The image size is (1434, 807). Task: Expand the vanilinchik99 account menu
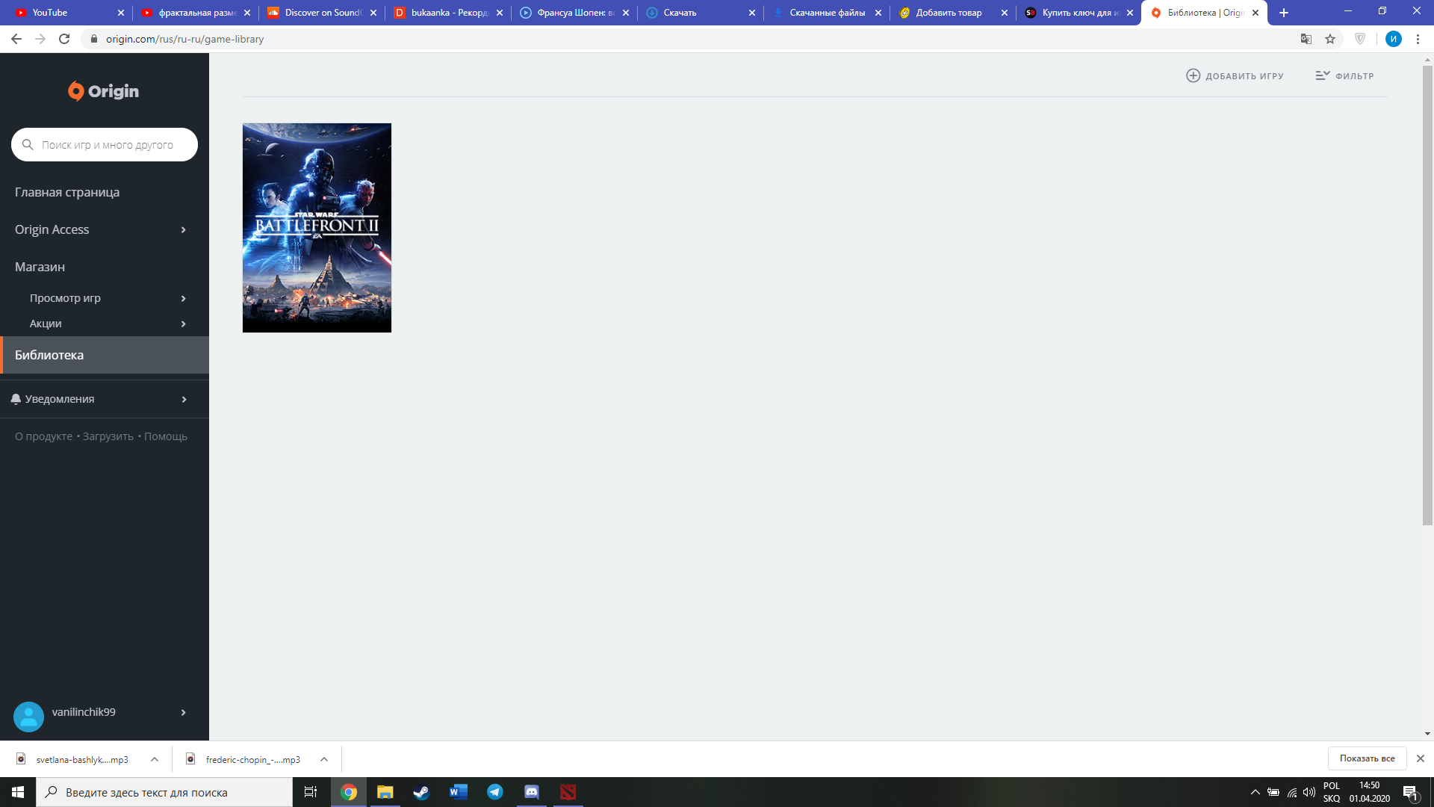183,713
